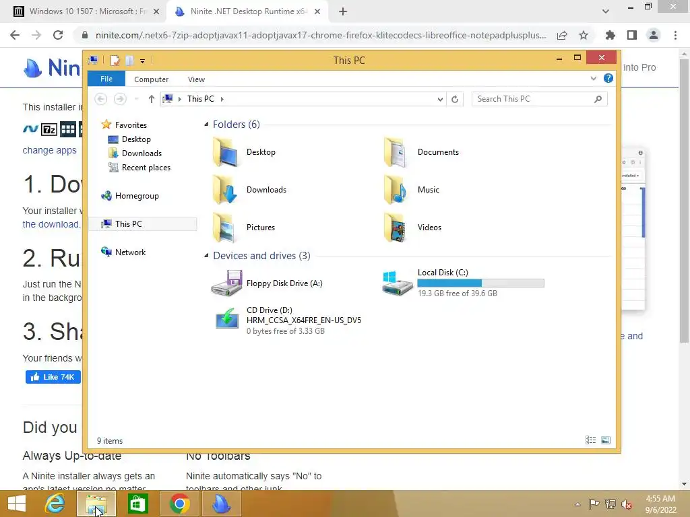Screen dimensions: 690x517
Task: Open the Documents folder icon
Action: [x=395, y=152]
